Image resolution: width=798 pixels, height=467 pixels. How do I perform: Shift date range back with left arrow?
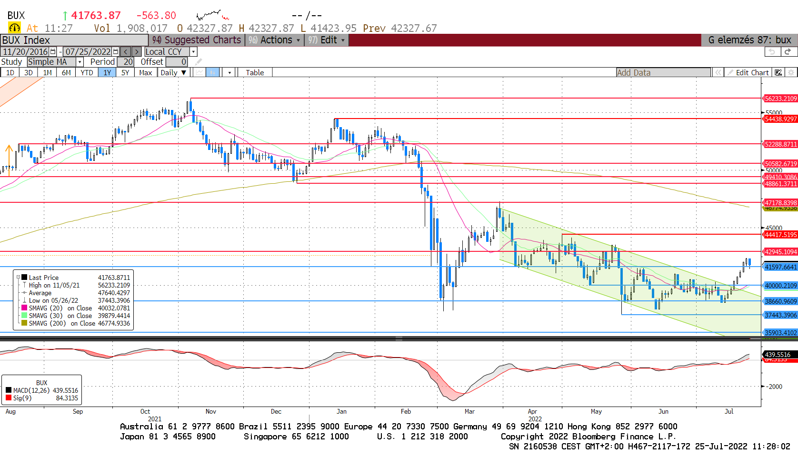point(125,52)
